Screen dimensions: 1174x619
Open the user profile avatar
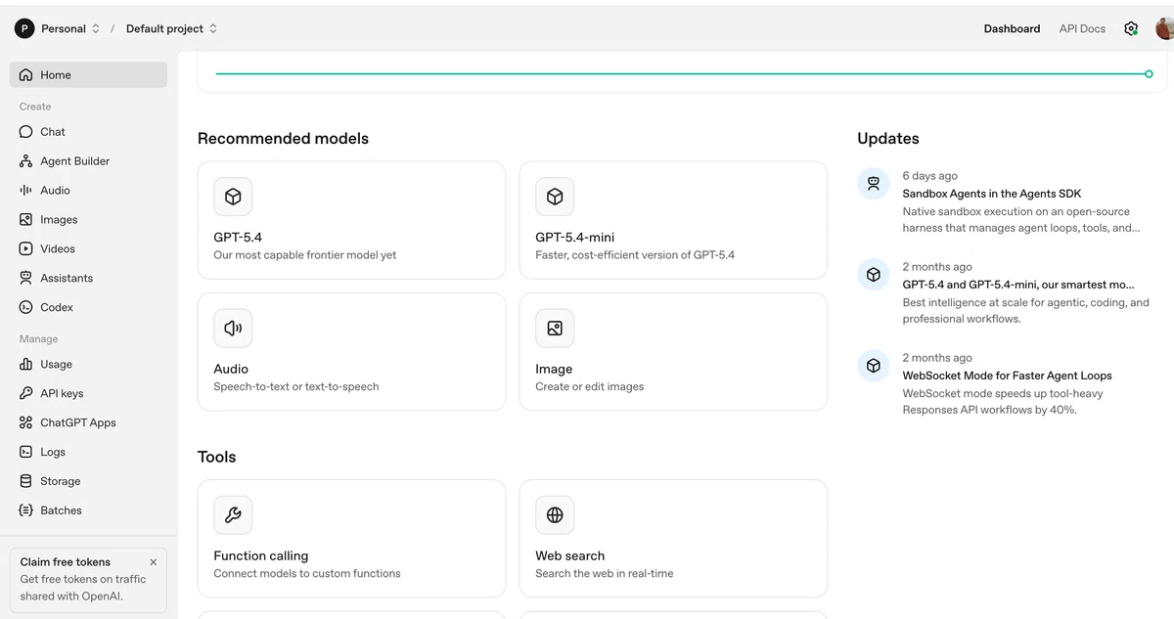pos(1164,28)
